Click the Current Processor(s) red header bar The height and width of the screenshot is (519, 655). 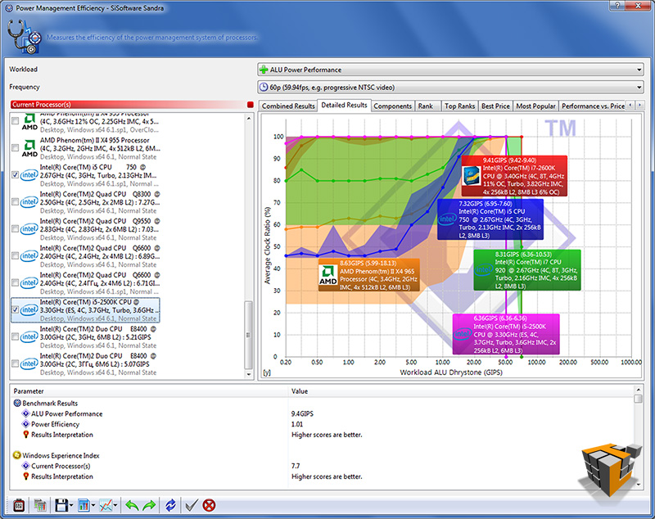click(128, 105)
